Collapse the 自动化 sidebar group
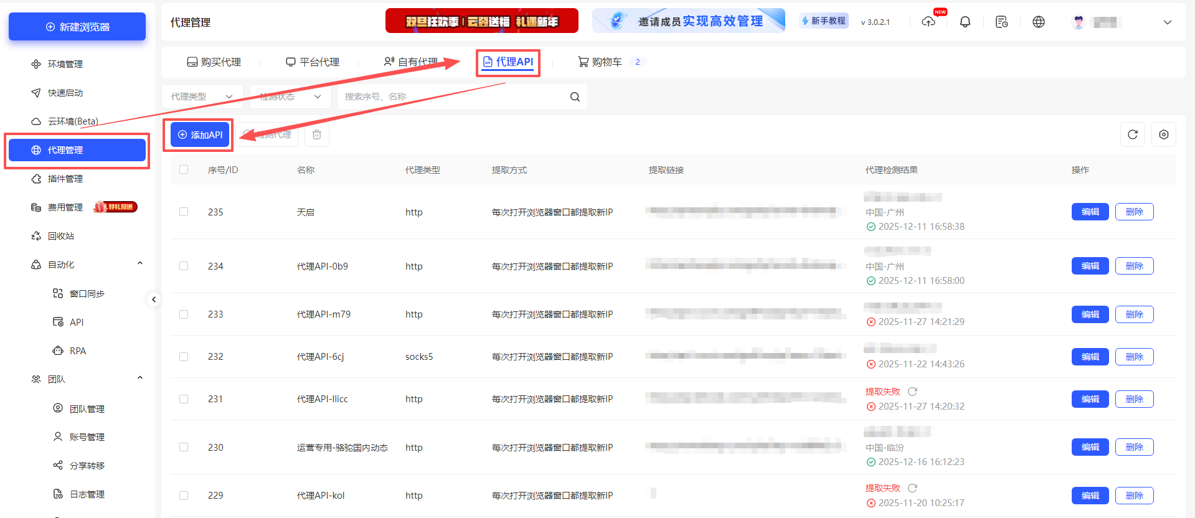The image size is (1195, 518). coord(140,263)
